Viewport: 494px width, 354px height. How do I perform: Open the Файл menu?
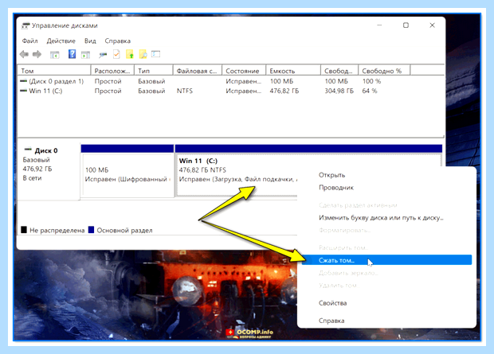[x=29, y=41]
